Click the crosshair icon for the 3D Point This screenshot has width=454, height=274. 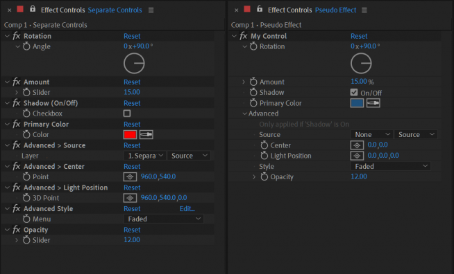[x=130, y=198]
